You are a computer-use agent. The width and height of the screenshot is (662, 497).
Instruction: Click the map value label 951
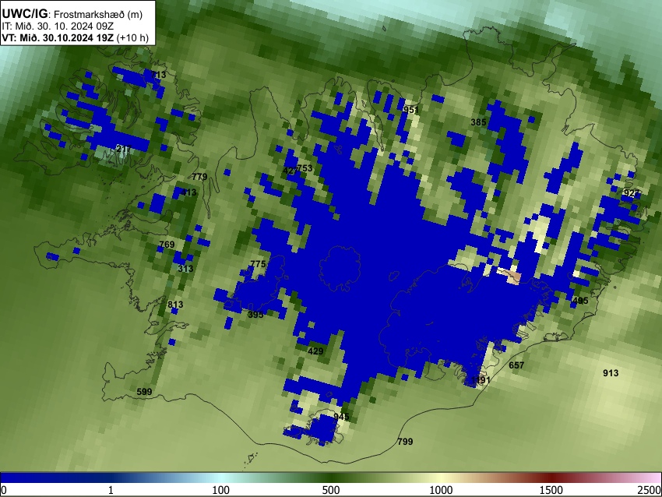tap(410, 110)
